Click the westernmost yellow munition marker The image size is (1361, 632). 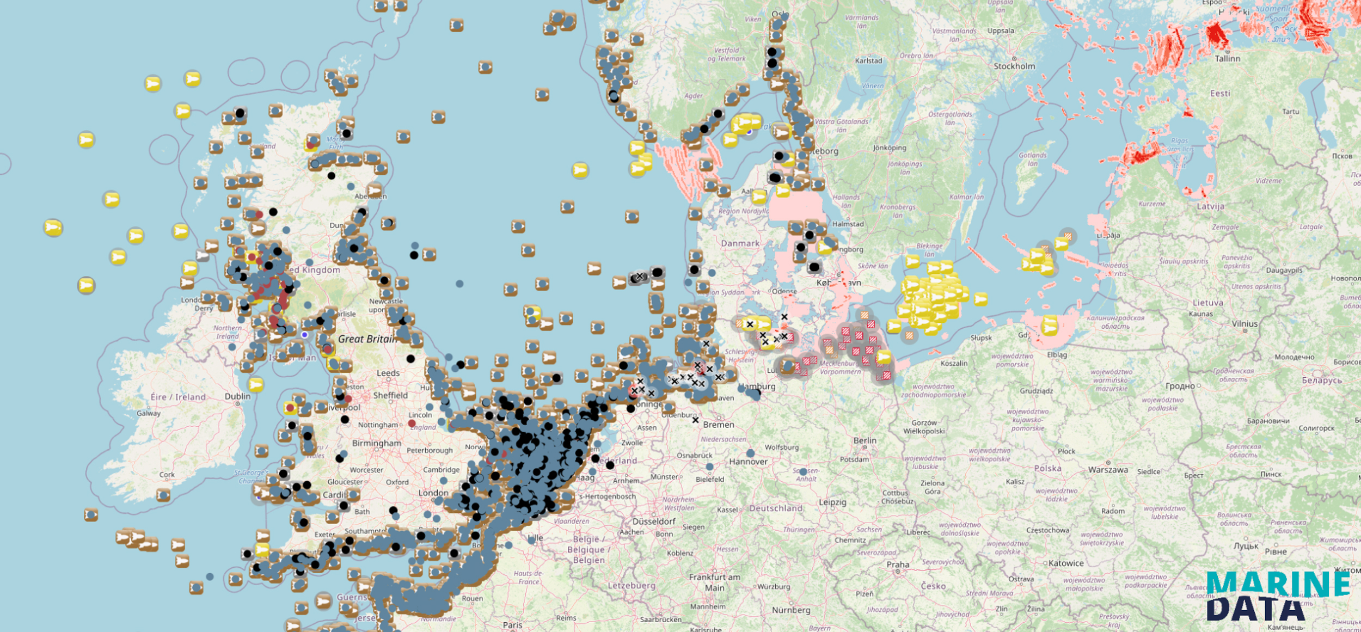click(x=53, y=228)
